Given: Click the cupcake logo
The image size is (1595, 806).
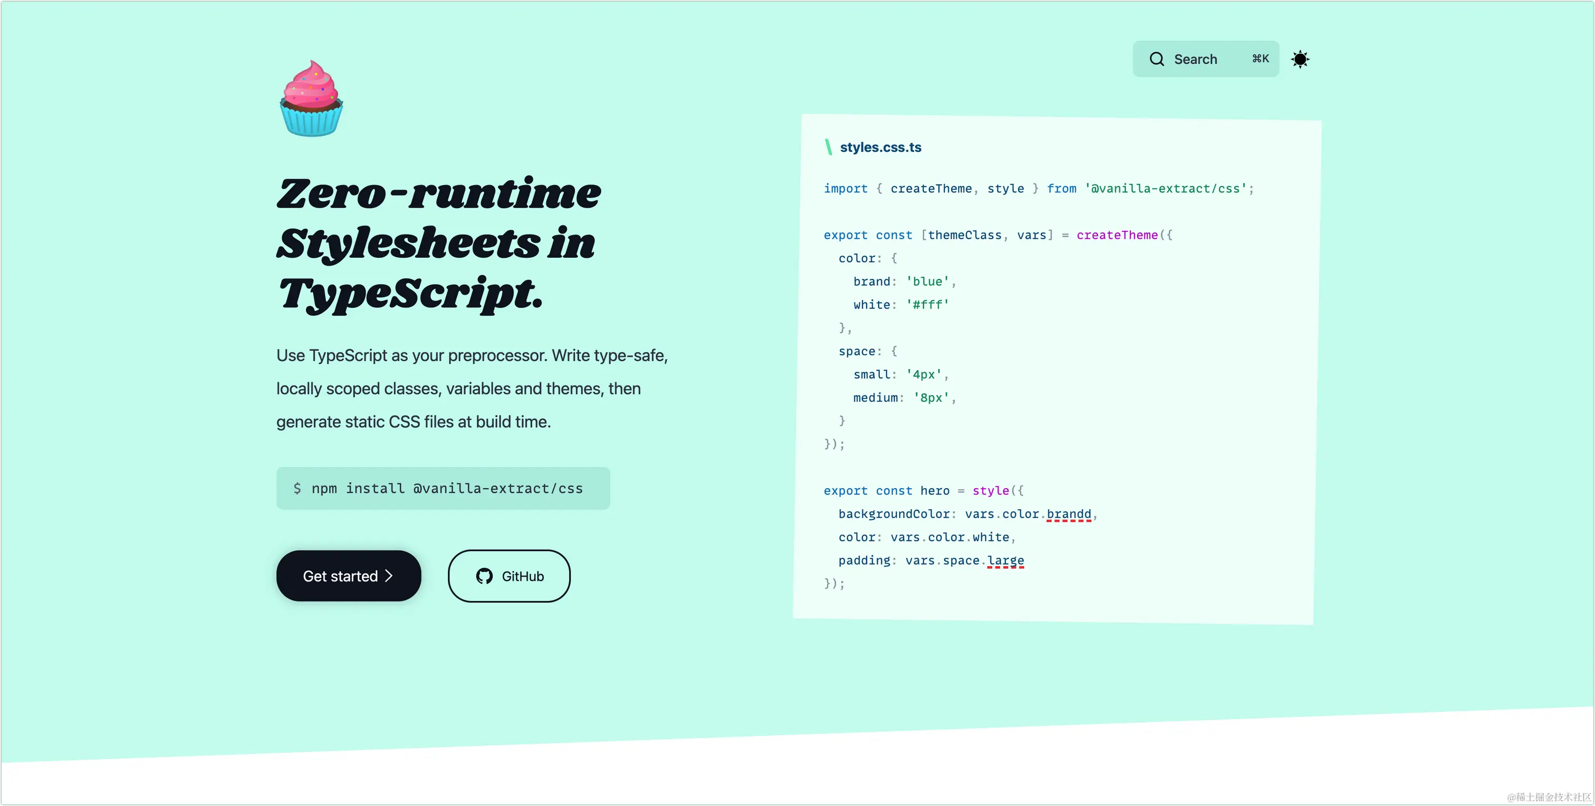Looking at the screenshot, I should [x=311, y=99].
